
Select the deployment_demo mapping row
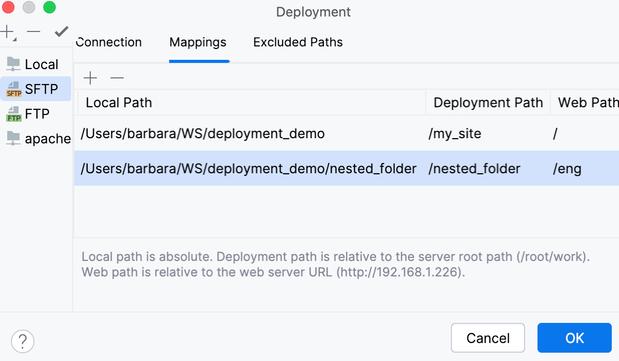point(202,134)
